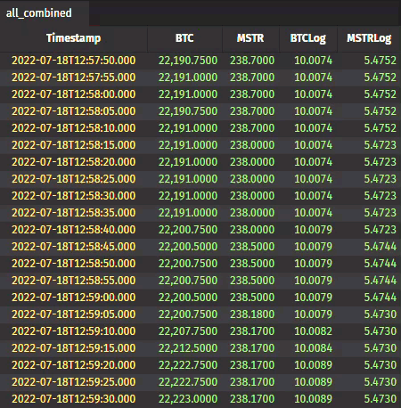Click BTC value in 12:57:50 row
Screen dimensions: 401x408
[188, 61]
